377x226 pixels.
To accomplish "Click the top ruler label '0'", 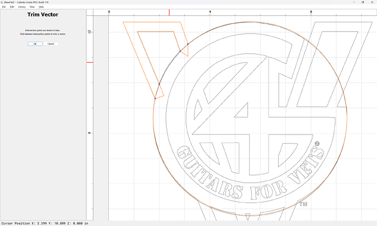I will (109, 12).
